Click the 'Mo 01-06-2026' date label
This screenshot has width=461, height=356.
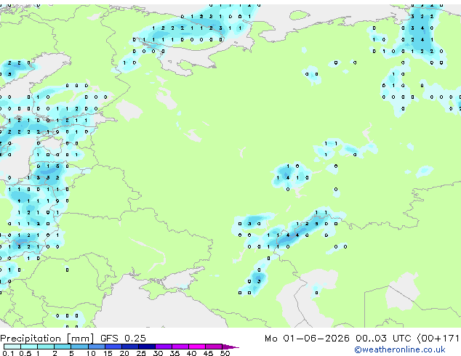(307, 339)
